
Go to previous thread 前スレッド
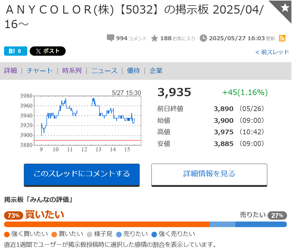tap(272, 52)
